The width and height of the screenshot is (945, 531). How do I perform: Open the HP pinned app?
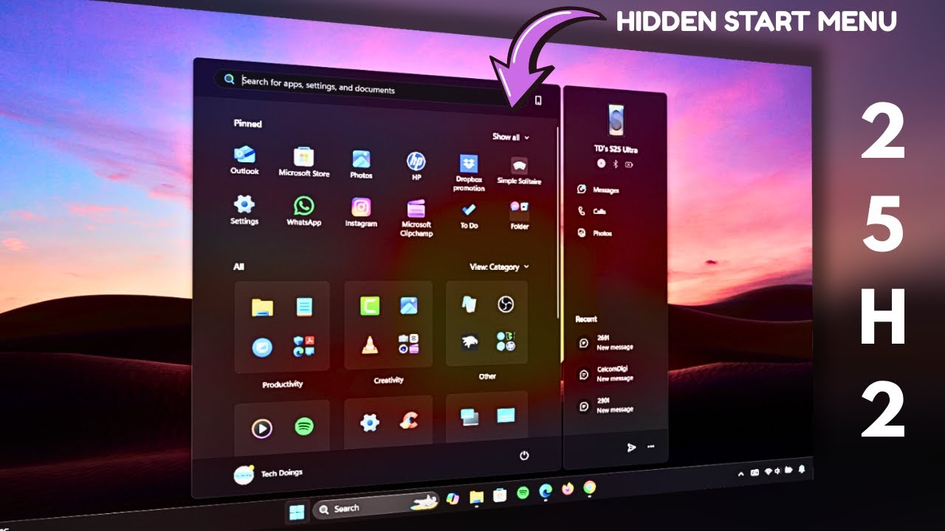pyautogui.click(x=416, y=166)
